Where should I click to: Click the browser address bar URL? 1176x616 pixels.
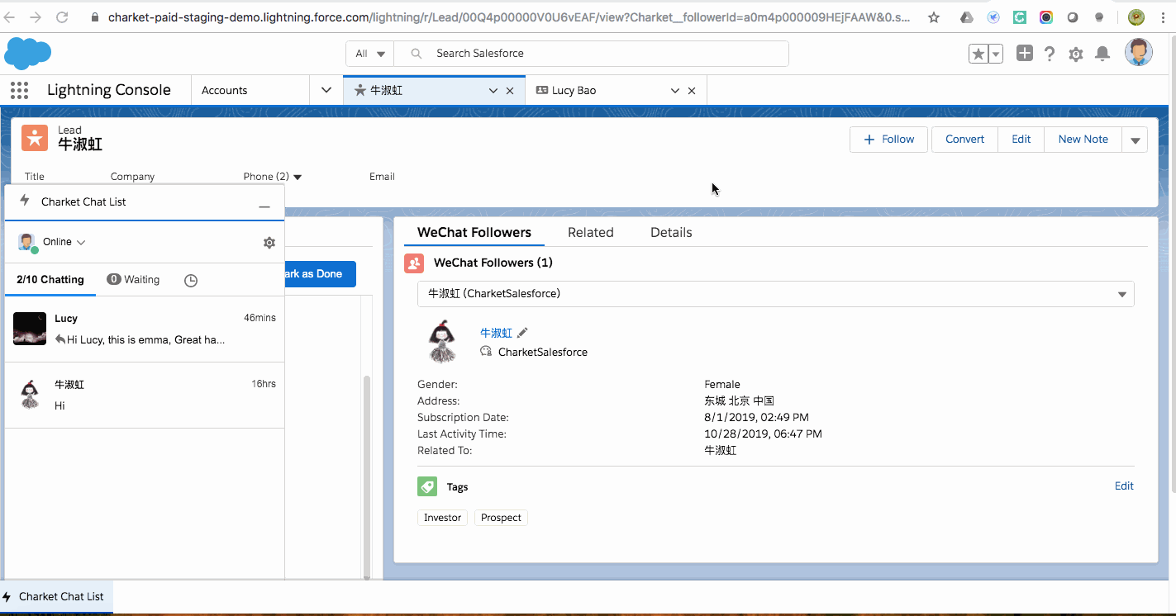tap(508, 17)
